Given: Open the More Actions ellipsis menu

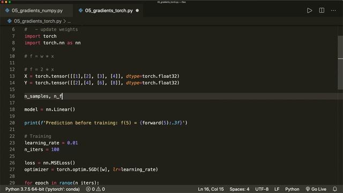Looking at the screenshot, I should (x=333, y=11).
